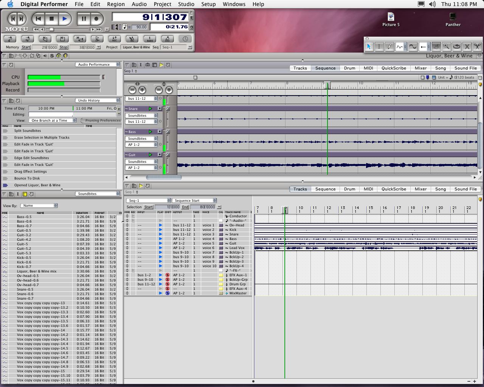Open the reshape waveform type dropdown
Viewport: 484px width, 387px height.
pyautogui.click(x=401, y=46)
